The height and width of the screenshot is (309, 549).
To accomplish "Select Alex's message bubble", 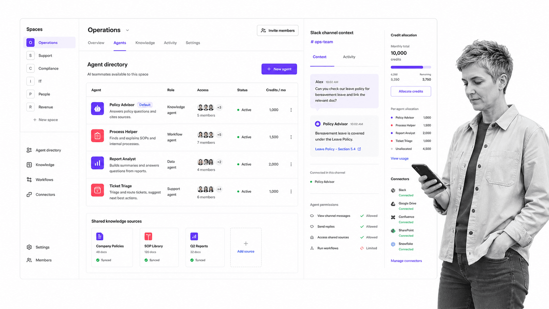I will (x=344, y=91).
